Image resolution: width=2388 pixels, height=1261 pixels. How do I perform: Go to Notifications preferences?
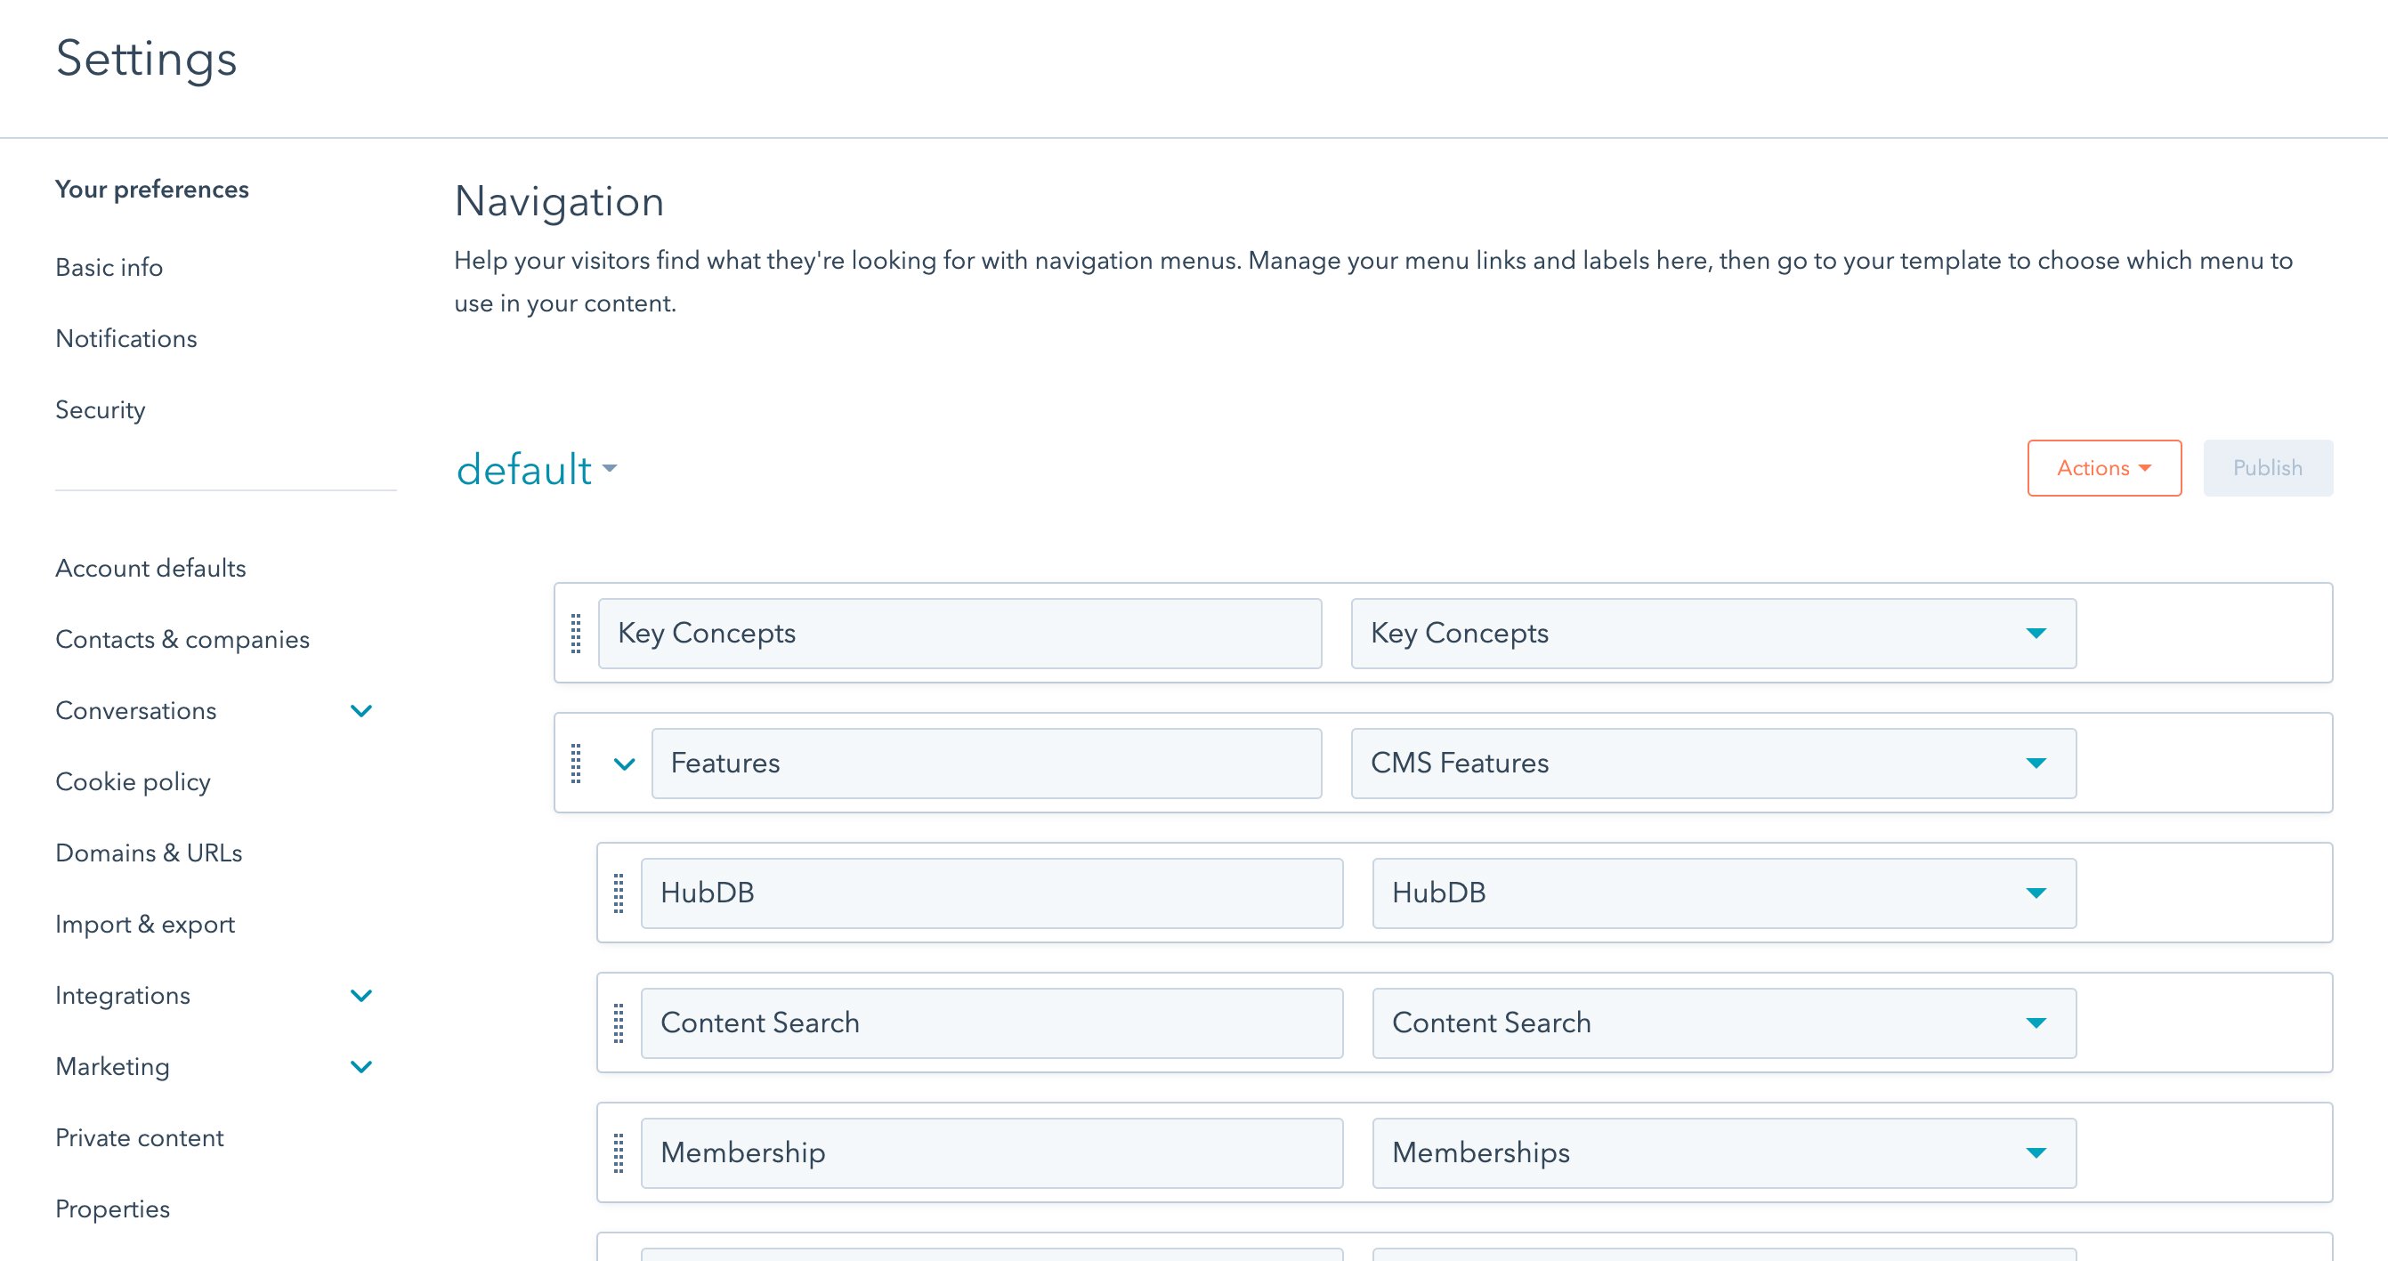126,338
